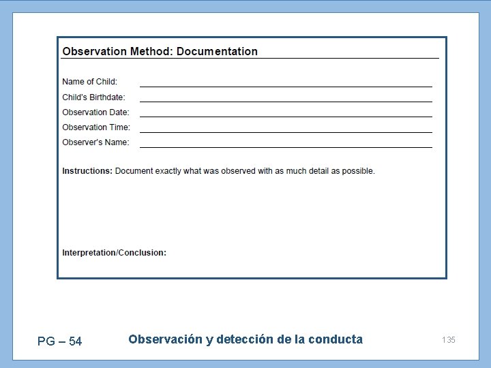Click the 'Name of Child:' label
Image resolution: width=491 pixels, height=368 pixels.
pos(89,82)
